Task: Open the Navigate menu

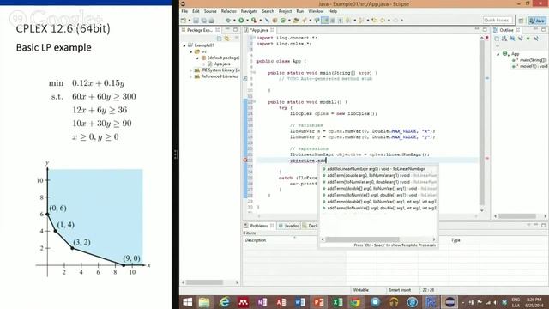Action: (x=249, y=11)
